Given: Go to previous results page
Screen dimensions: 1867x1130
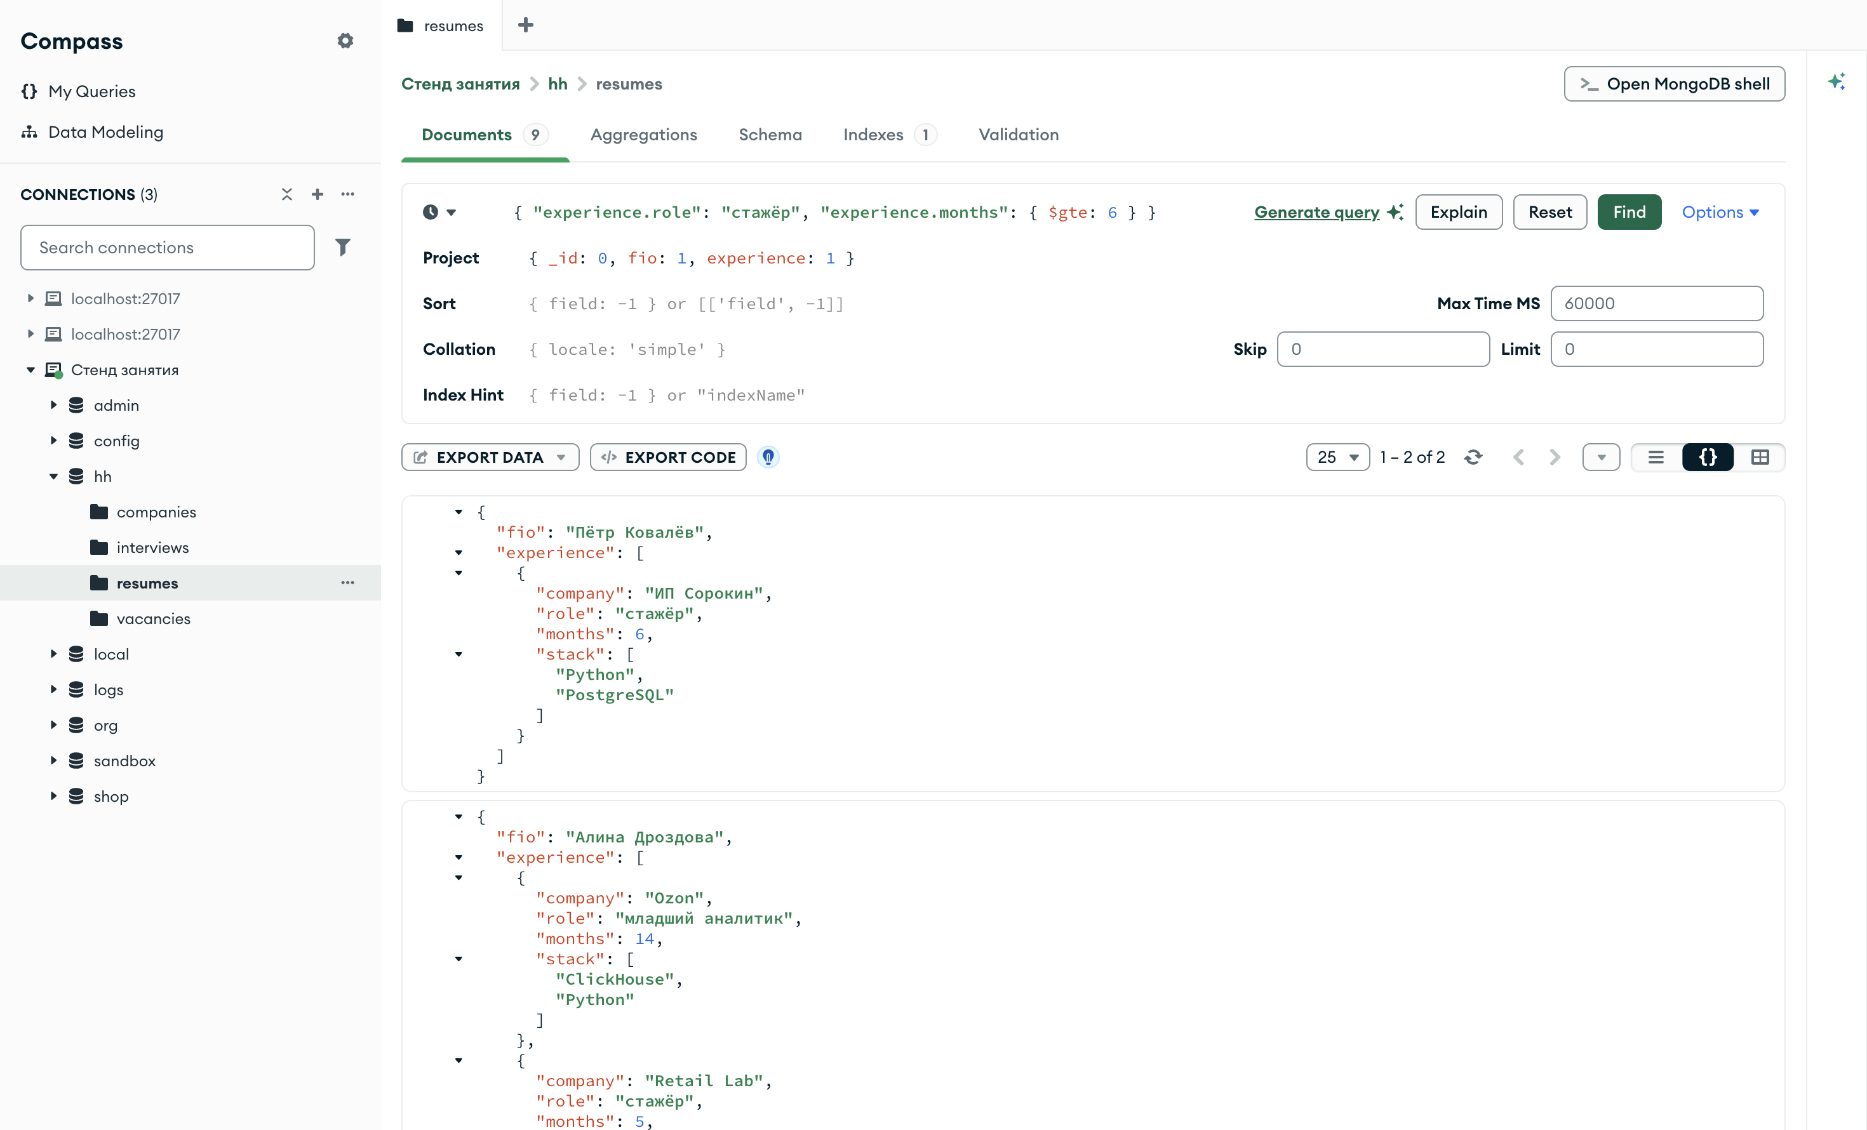Looking at the screenshot, I should tap(1518, 456).
